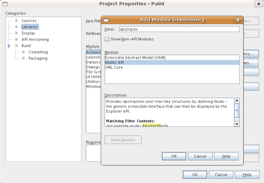Click into the Filter text field

point(179,29)
